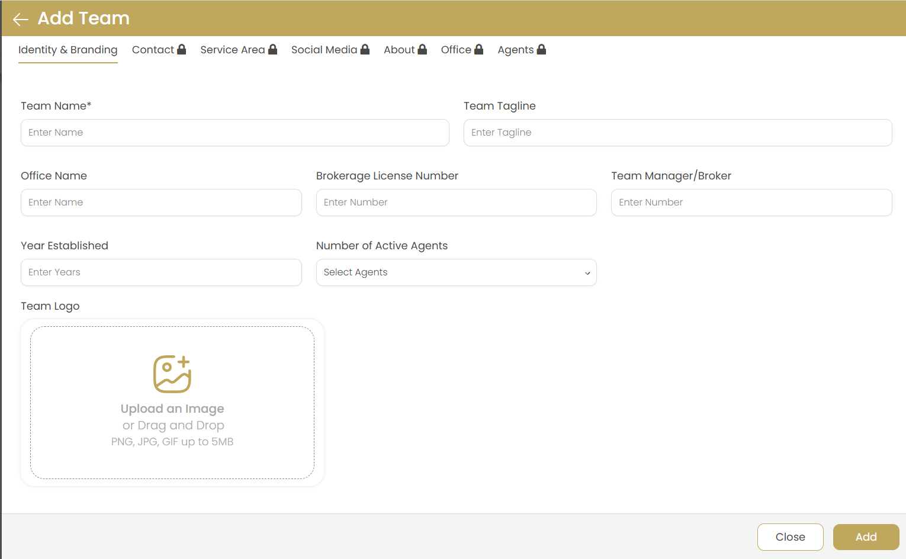Image resolution: width=906 pixels, height=559 pixels.
Task: Switch to the Contact tab
Action: pyautogui.click(x=153, y=50)
